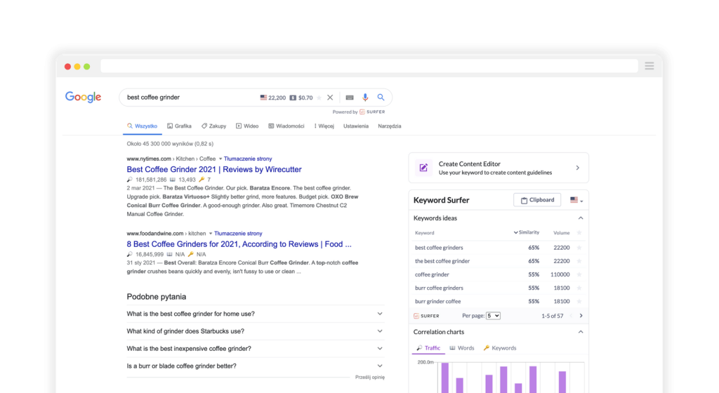Go to previous page of keyword ideas
Image resolution: width=719 pixels, height=393 pixels.
click(x=571, y=316)
